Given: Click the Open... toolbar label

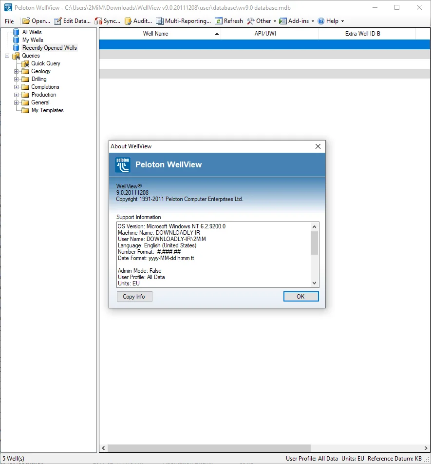Looking at the screenshot, I should point(41,20).
